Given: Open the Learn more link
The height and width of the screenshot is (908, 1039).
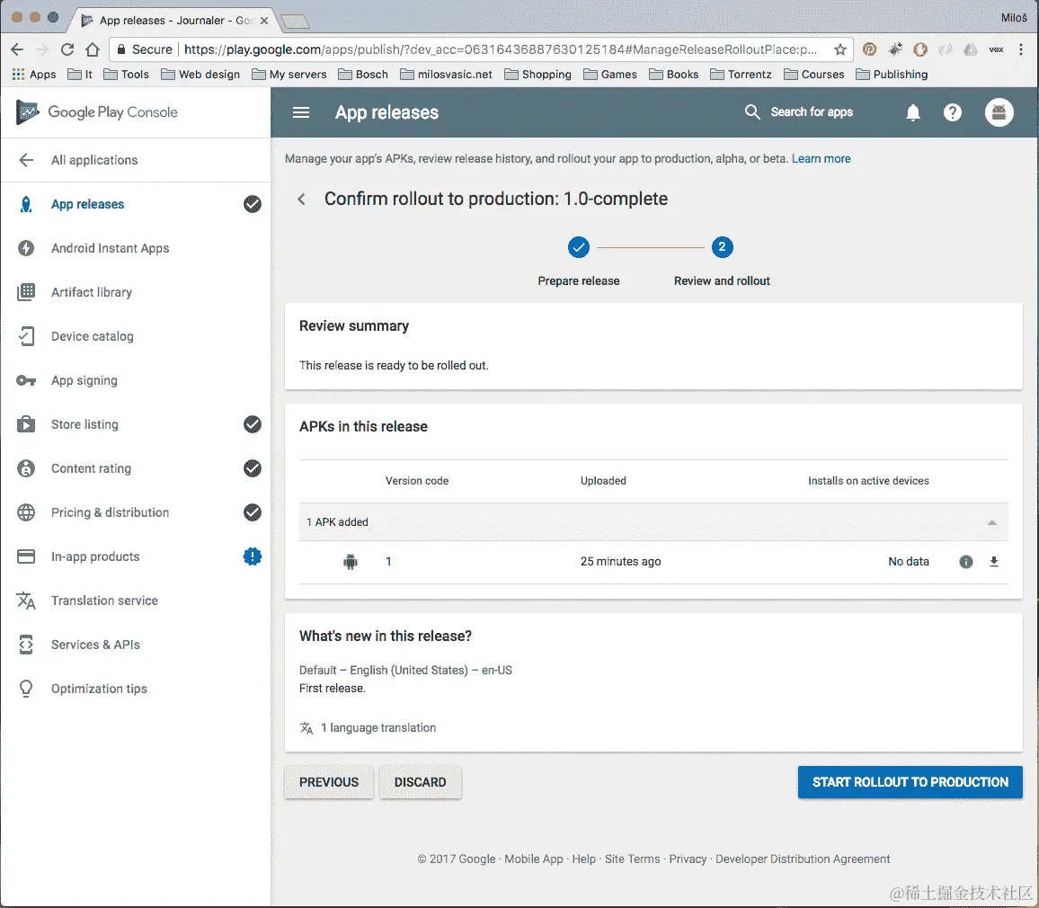Looking at the screenshot, I should (821, 159).
